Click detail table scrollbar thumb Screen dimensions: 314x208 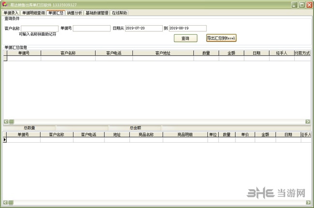point(11,203)
